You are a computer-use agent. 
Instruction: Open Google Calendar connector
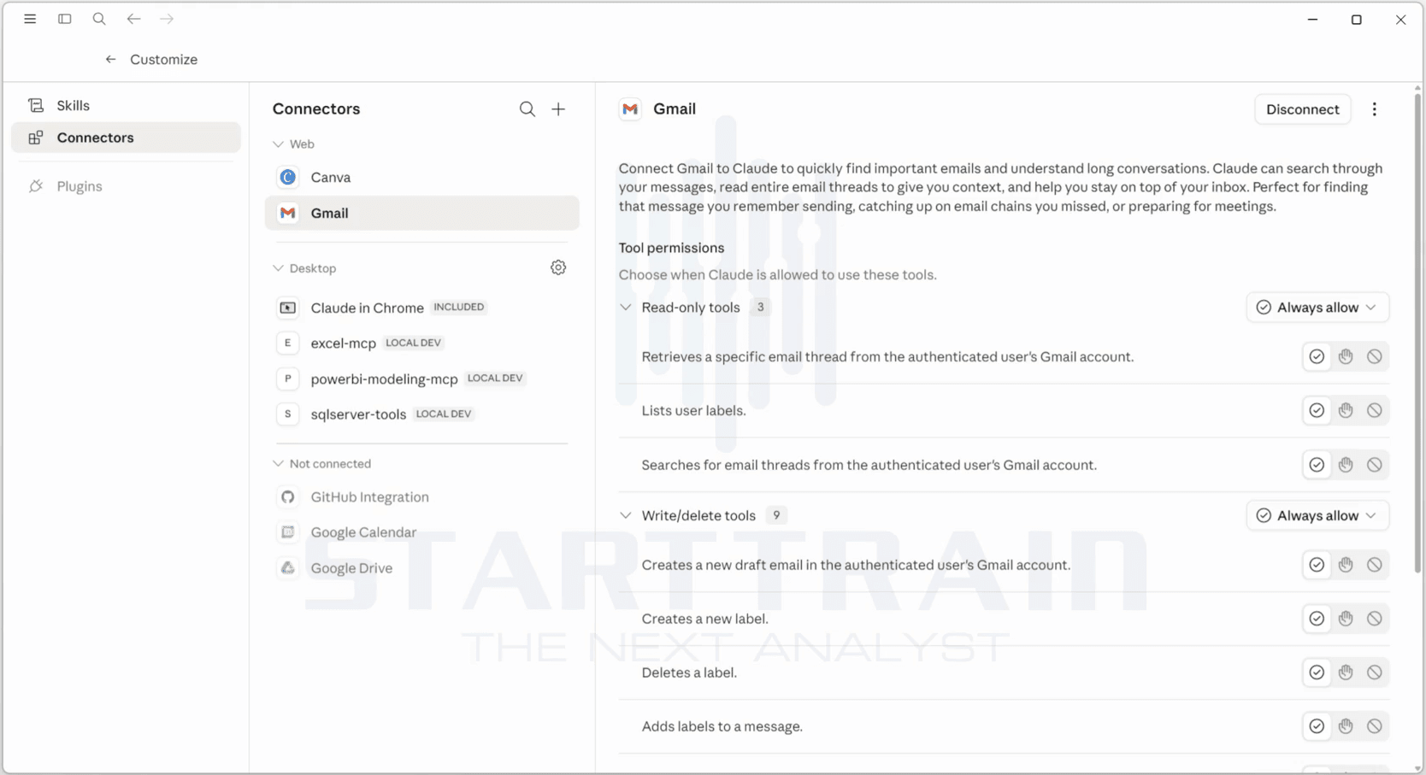(x=422, y=532)
